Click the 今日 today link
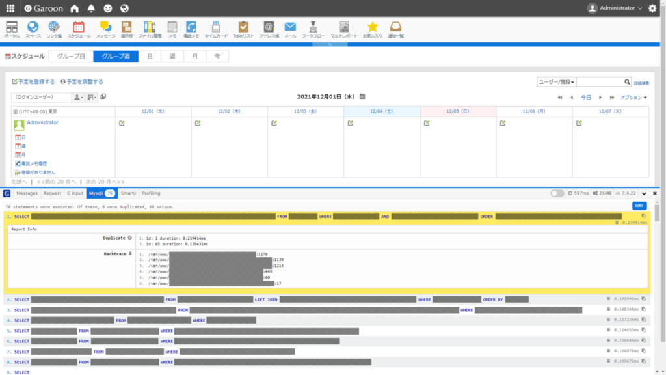666x375 pixels. [x=586, y=98]
